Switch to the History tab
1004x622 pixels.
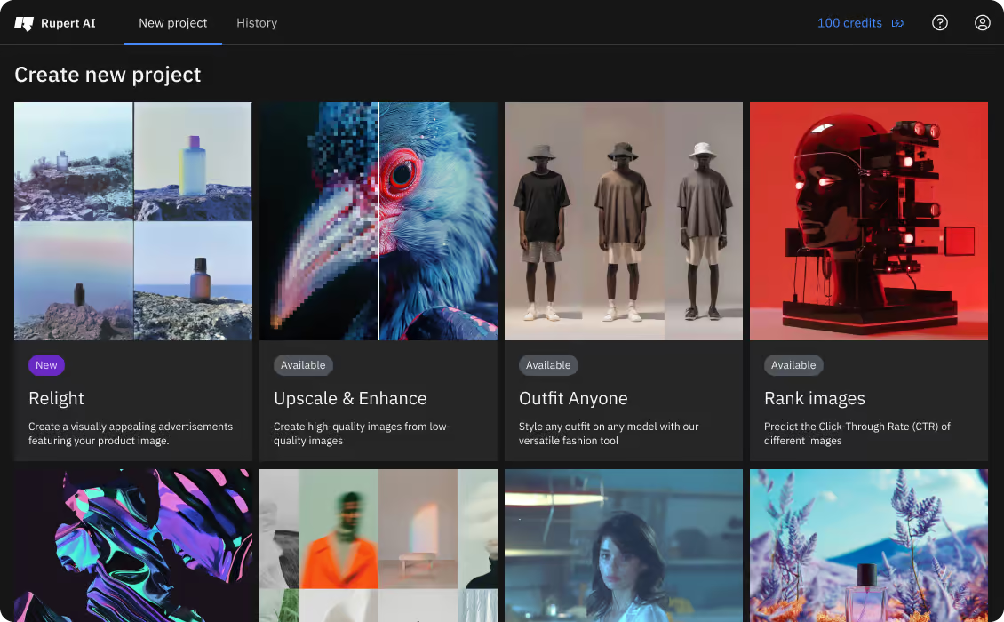coord(257,23)
